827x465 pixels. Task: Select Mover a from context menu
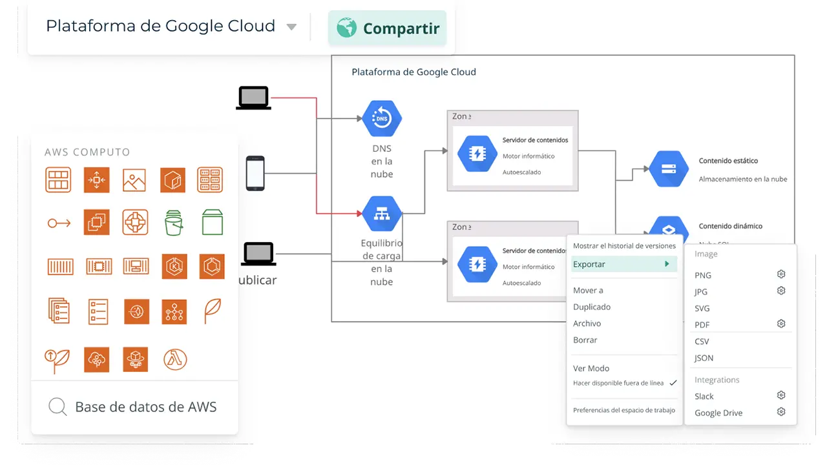click(588, 291)
